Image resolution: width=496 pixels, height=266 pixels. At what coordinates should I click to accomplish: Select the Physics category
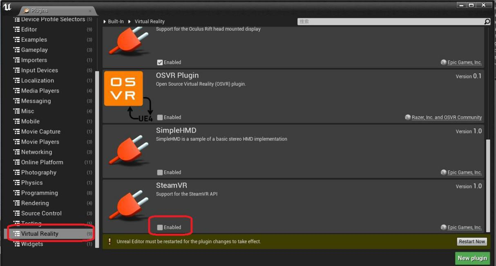tap(49, 182)
